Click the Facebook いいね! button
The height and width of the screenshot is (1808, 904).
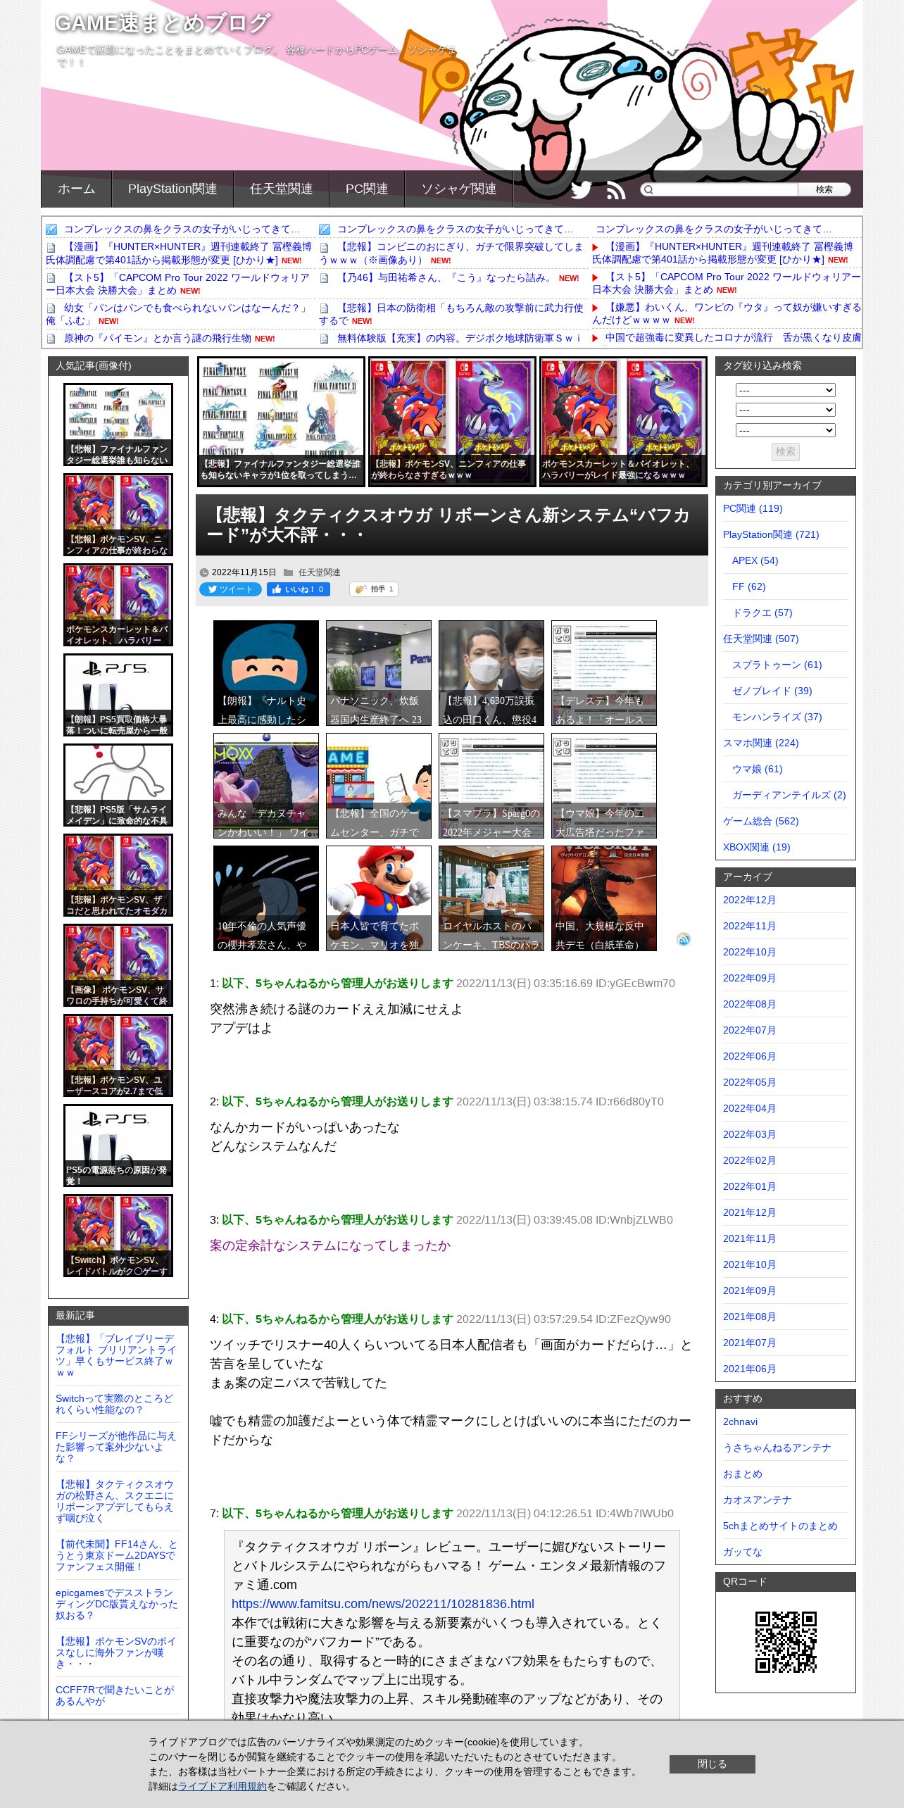click(x=298, y=589)
